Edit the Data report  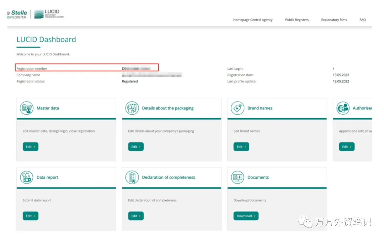(31, 216)
